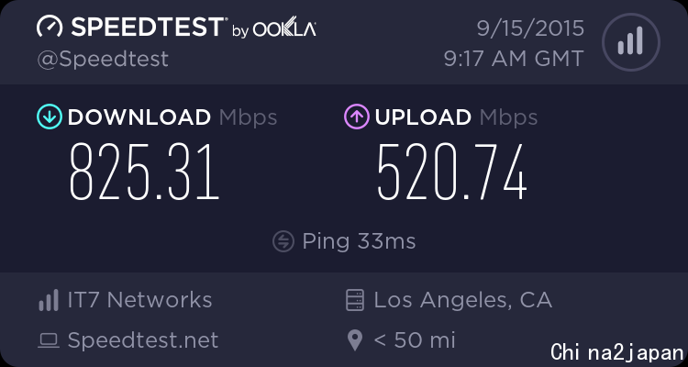Select the 520.74 upload result
The width and height of the screenshot is (688, 367).
452,172
